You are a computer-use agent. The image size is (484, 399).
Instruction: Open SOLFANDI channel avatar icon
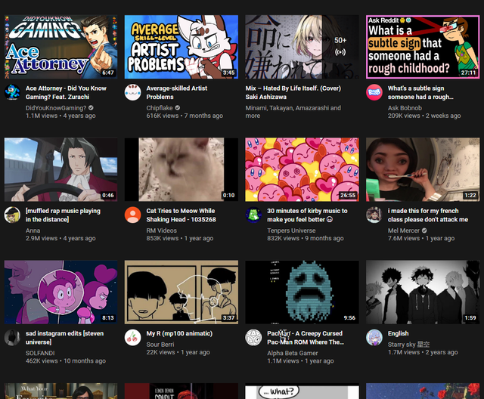[x=12, y=338]
